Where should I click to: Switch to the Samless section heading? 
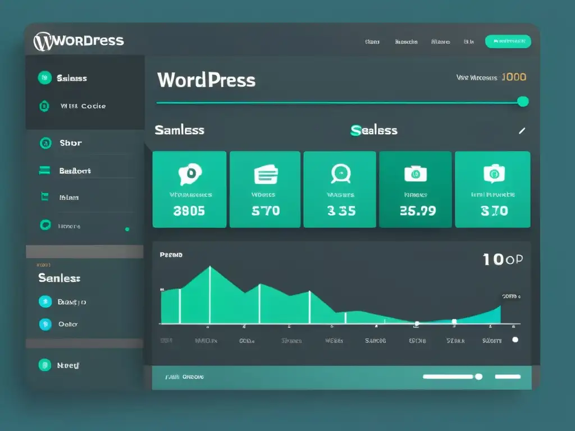tap(179, 130)
